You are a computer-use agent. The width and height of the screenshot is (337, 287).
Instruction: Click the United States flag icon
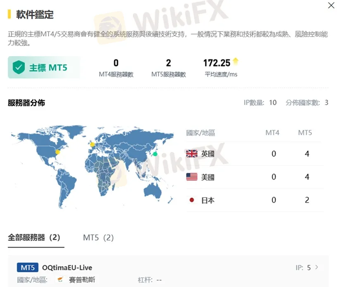pyautogui.click(x=192, y=177)
